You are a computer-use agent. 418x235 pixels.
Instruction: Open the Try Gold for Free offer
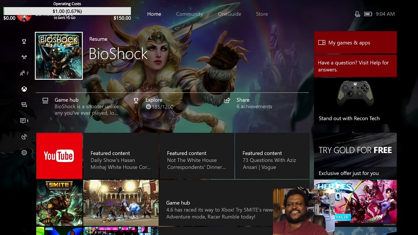click(x=355, y=156)
